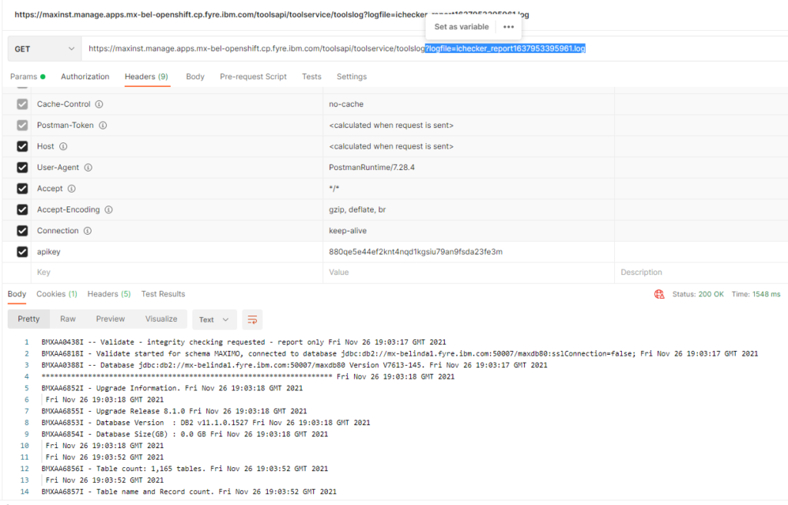Click the Time: 1548 ms text

tap(756, 294)
